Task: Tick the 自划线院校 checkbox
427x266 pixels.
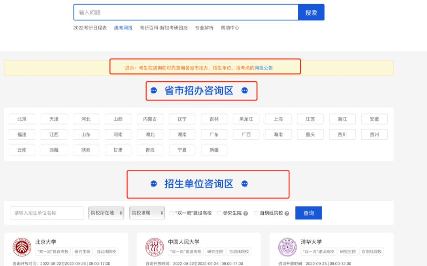Action: pos(256,213)
